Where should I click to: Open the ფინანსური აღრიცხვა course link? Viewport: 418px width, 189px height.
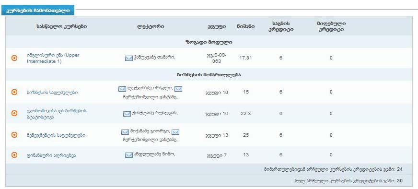[x=51, y=155]
